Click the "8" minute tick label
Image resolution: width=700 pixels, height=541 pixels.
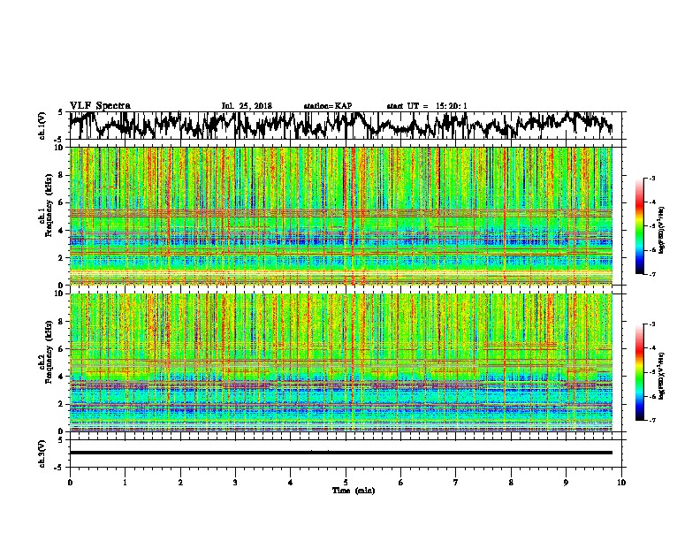[x=511, y=482]
